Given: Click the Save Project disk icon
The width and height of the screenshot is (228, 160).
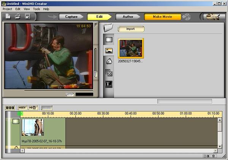Looking at the screenshot, I should point(27,16).
